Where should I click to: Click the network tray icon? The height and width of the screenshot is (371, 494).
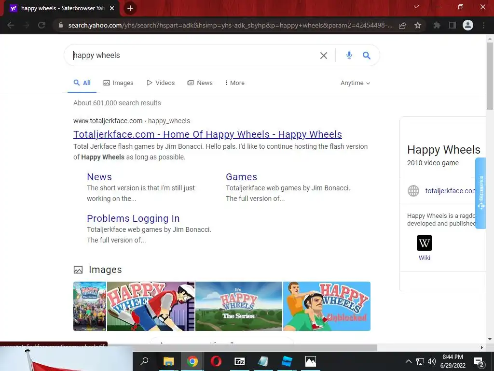(x=420, y=361)
